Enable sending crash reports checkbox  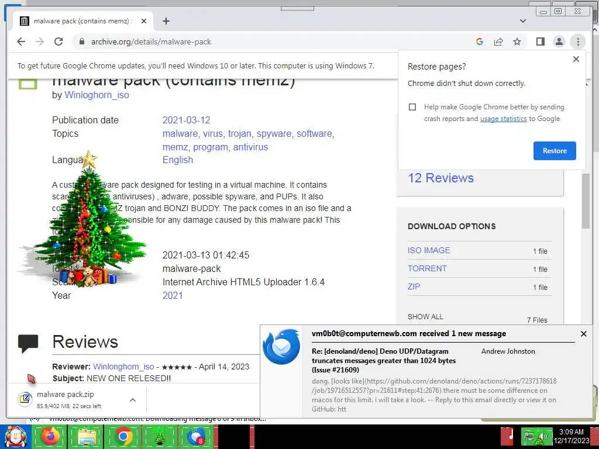pos(412,107)
